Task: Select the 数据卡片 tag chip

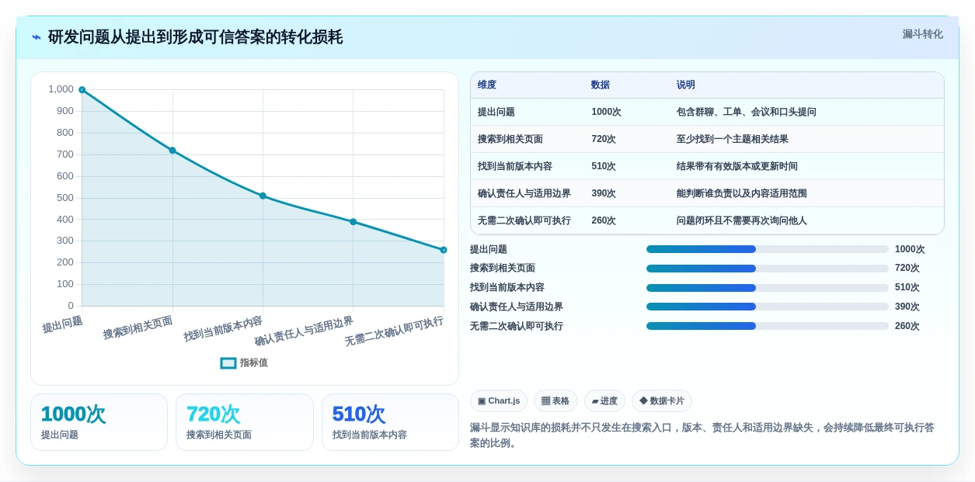Action: 662,401
